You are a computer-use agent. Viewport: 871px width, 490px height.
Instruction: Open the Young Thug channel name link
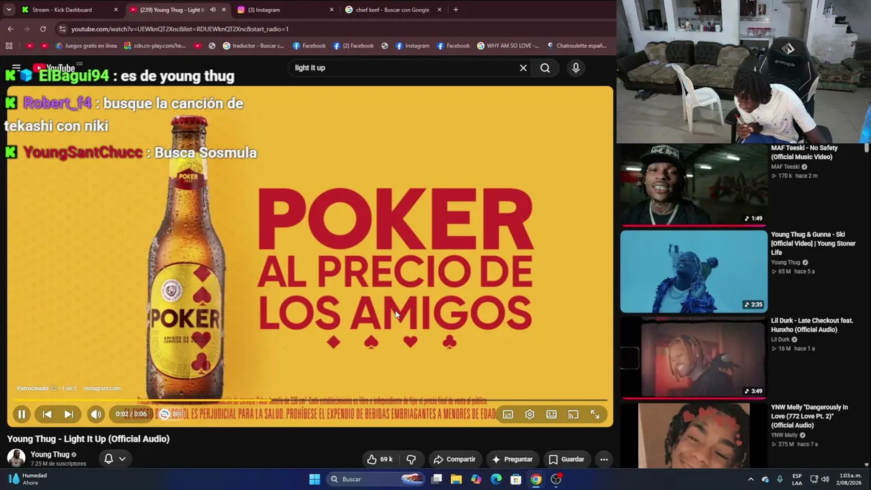click(x=50, y=455)
